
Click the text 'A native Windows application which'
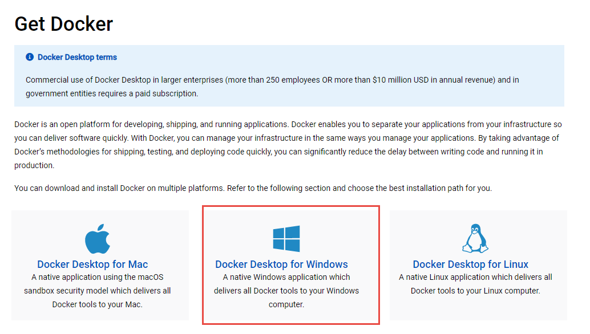click(x=286, y=277)
